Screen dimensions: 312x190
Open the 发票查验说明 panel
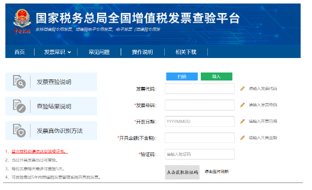pyautogui.click(x=51, y=81)
